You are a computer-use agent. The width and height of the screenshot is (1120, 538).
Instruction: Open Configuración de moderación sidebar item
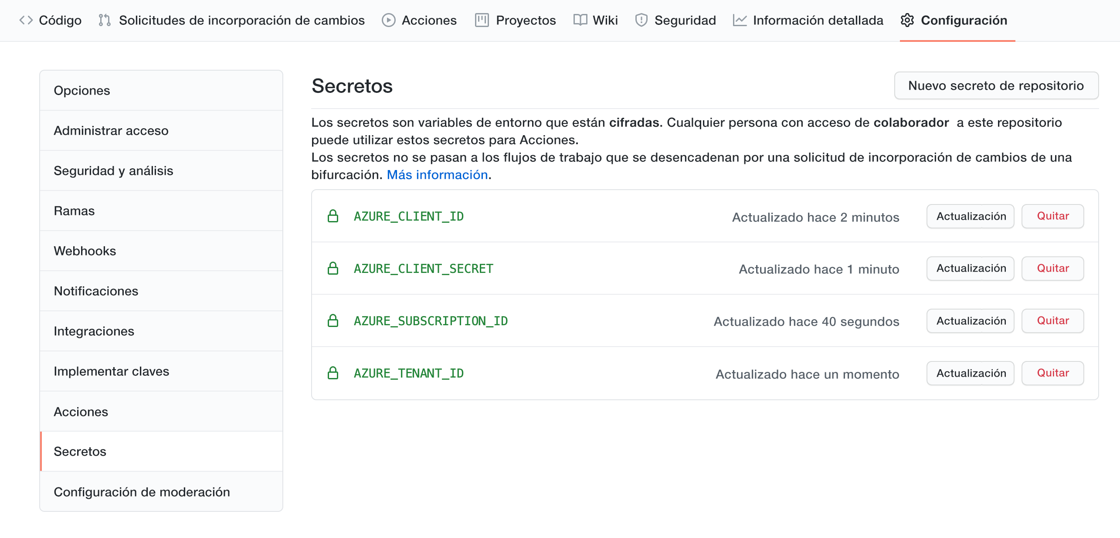[x=161, y=492]
